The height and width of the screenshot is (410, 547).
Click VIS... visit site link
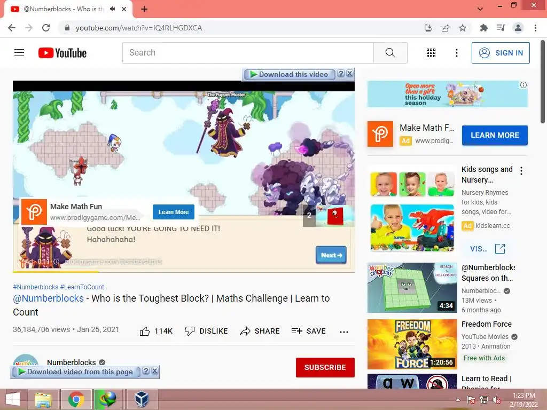487,249
